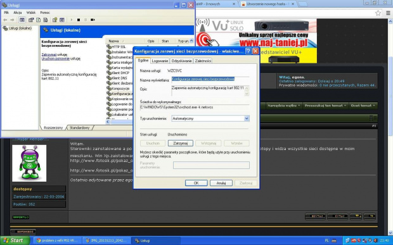This screenshot has width=393, height=245.
Task: Select the Ogólne tab
Action: [x=143, y=60]
